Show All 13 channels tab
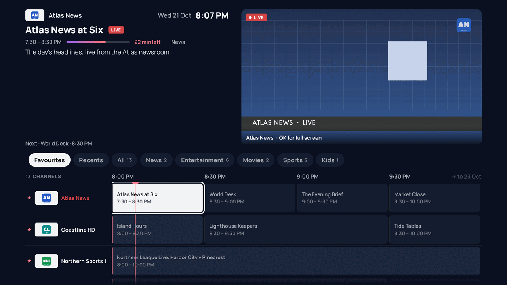Image resolution: width=507 pixels, height=285 pixels. pyautogui.click(x=124, y=160)
